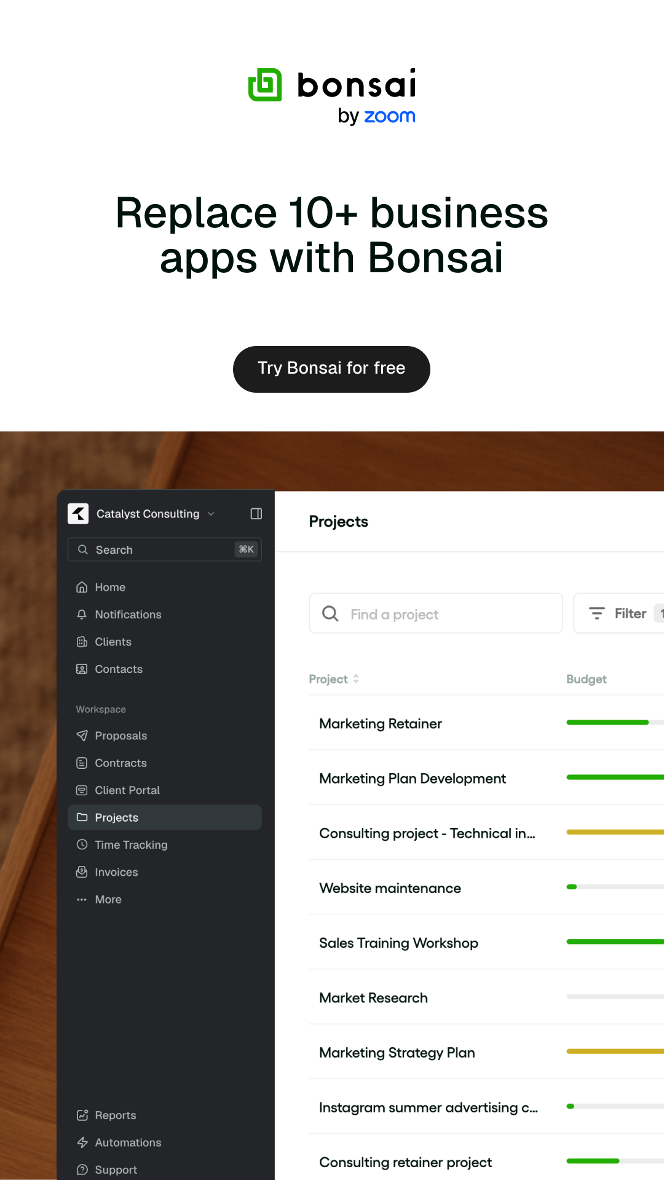Focus the Find a project input
The height and width of the screenshot is (1180, 664).
[x=436, y=613]
